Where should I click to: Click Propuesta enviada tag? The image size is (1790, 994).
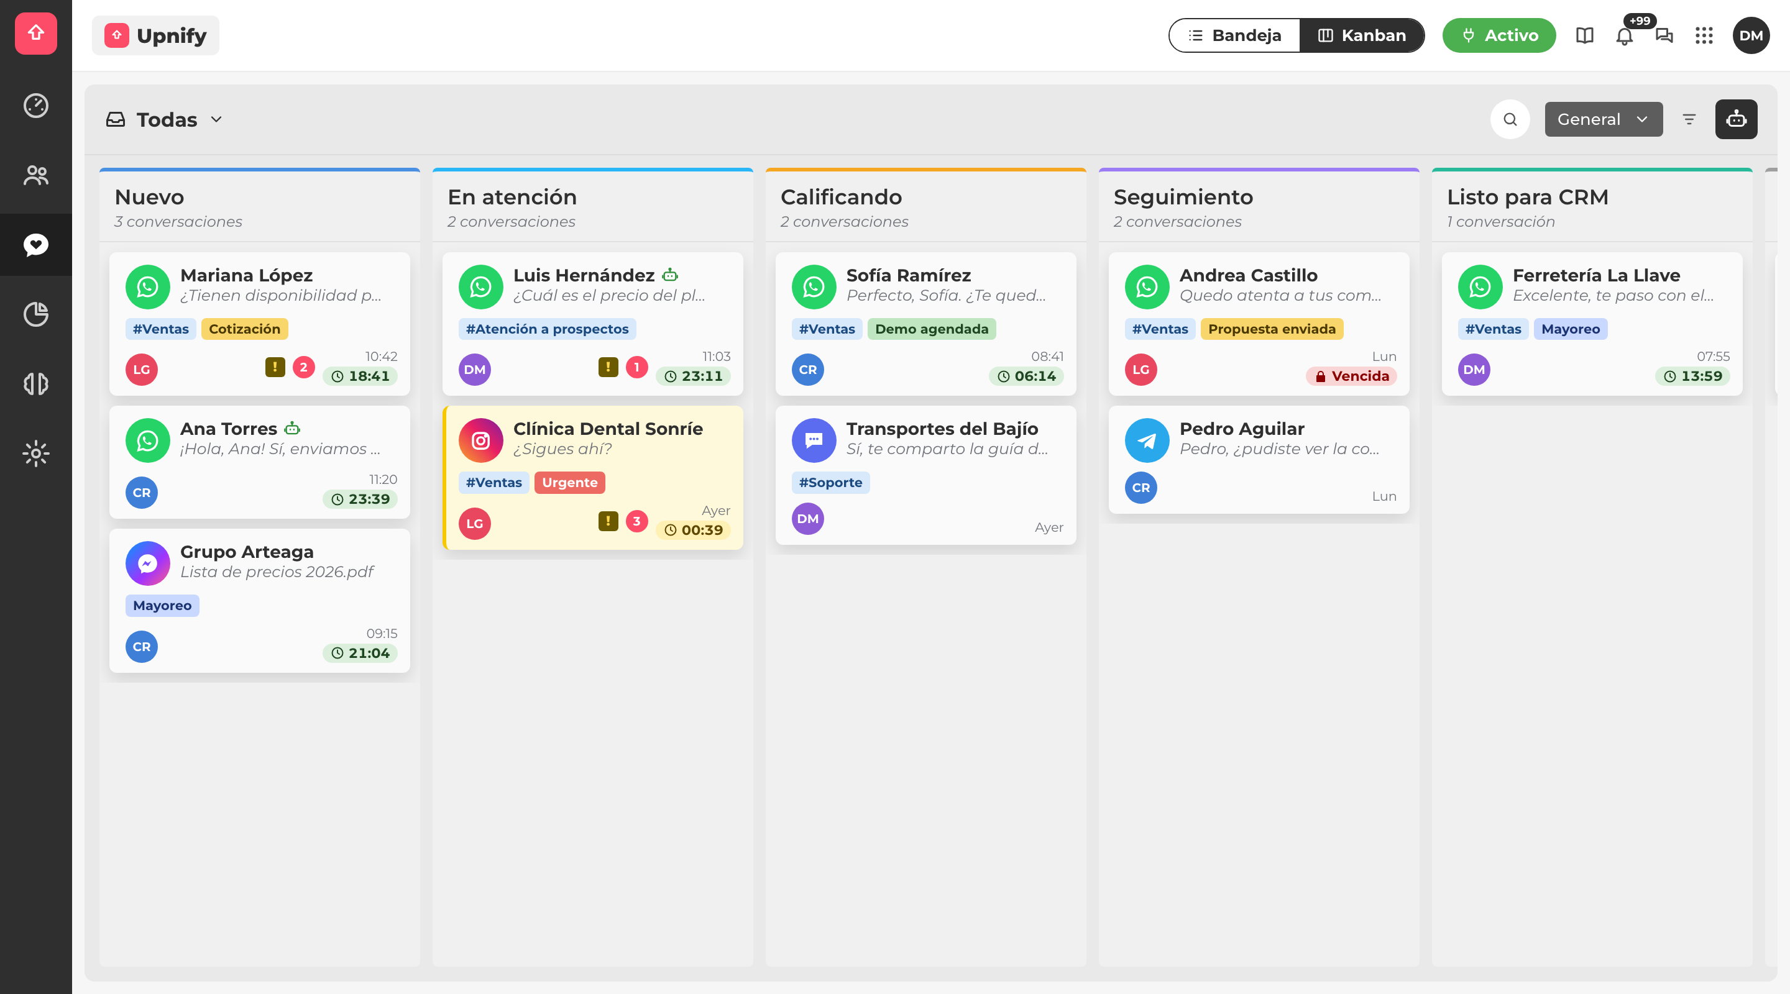(x=1272, y=329)
